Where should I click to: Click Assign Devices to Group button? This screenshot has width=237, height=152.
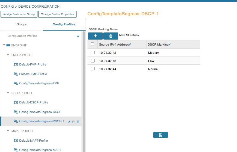pos(19,14)
